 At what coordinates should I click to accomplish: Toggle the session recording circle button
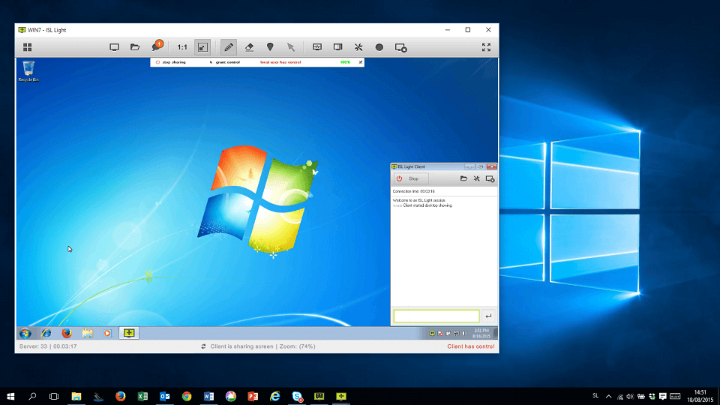click(379, 46)
